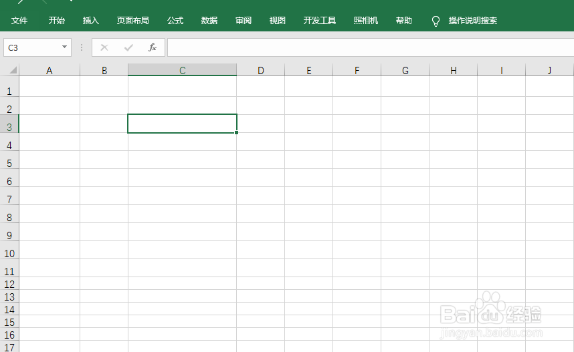Open the 帮助 ribbon tab

(x=404, y=21)
